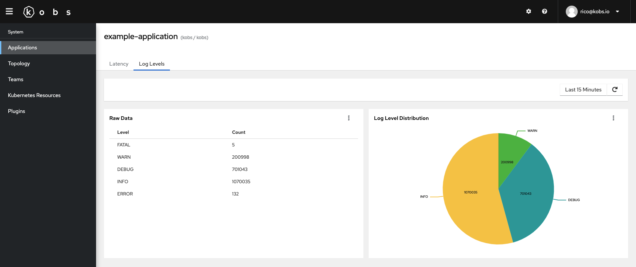Open Applications in the sidebar
This screenshot has height=267, width=636.
point(48,47)
